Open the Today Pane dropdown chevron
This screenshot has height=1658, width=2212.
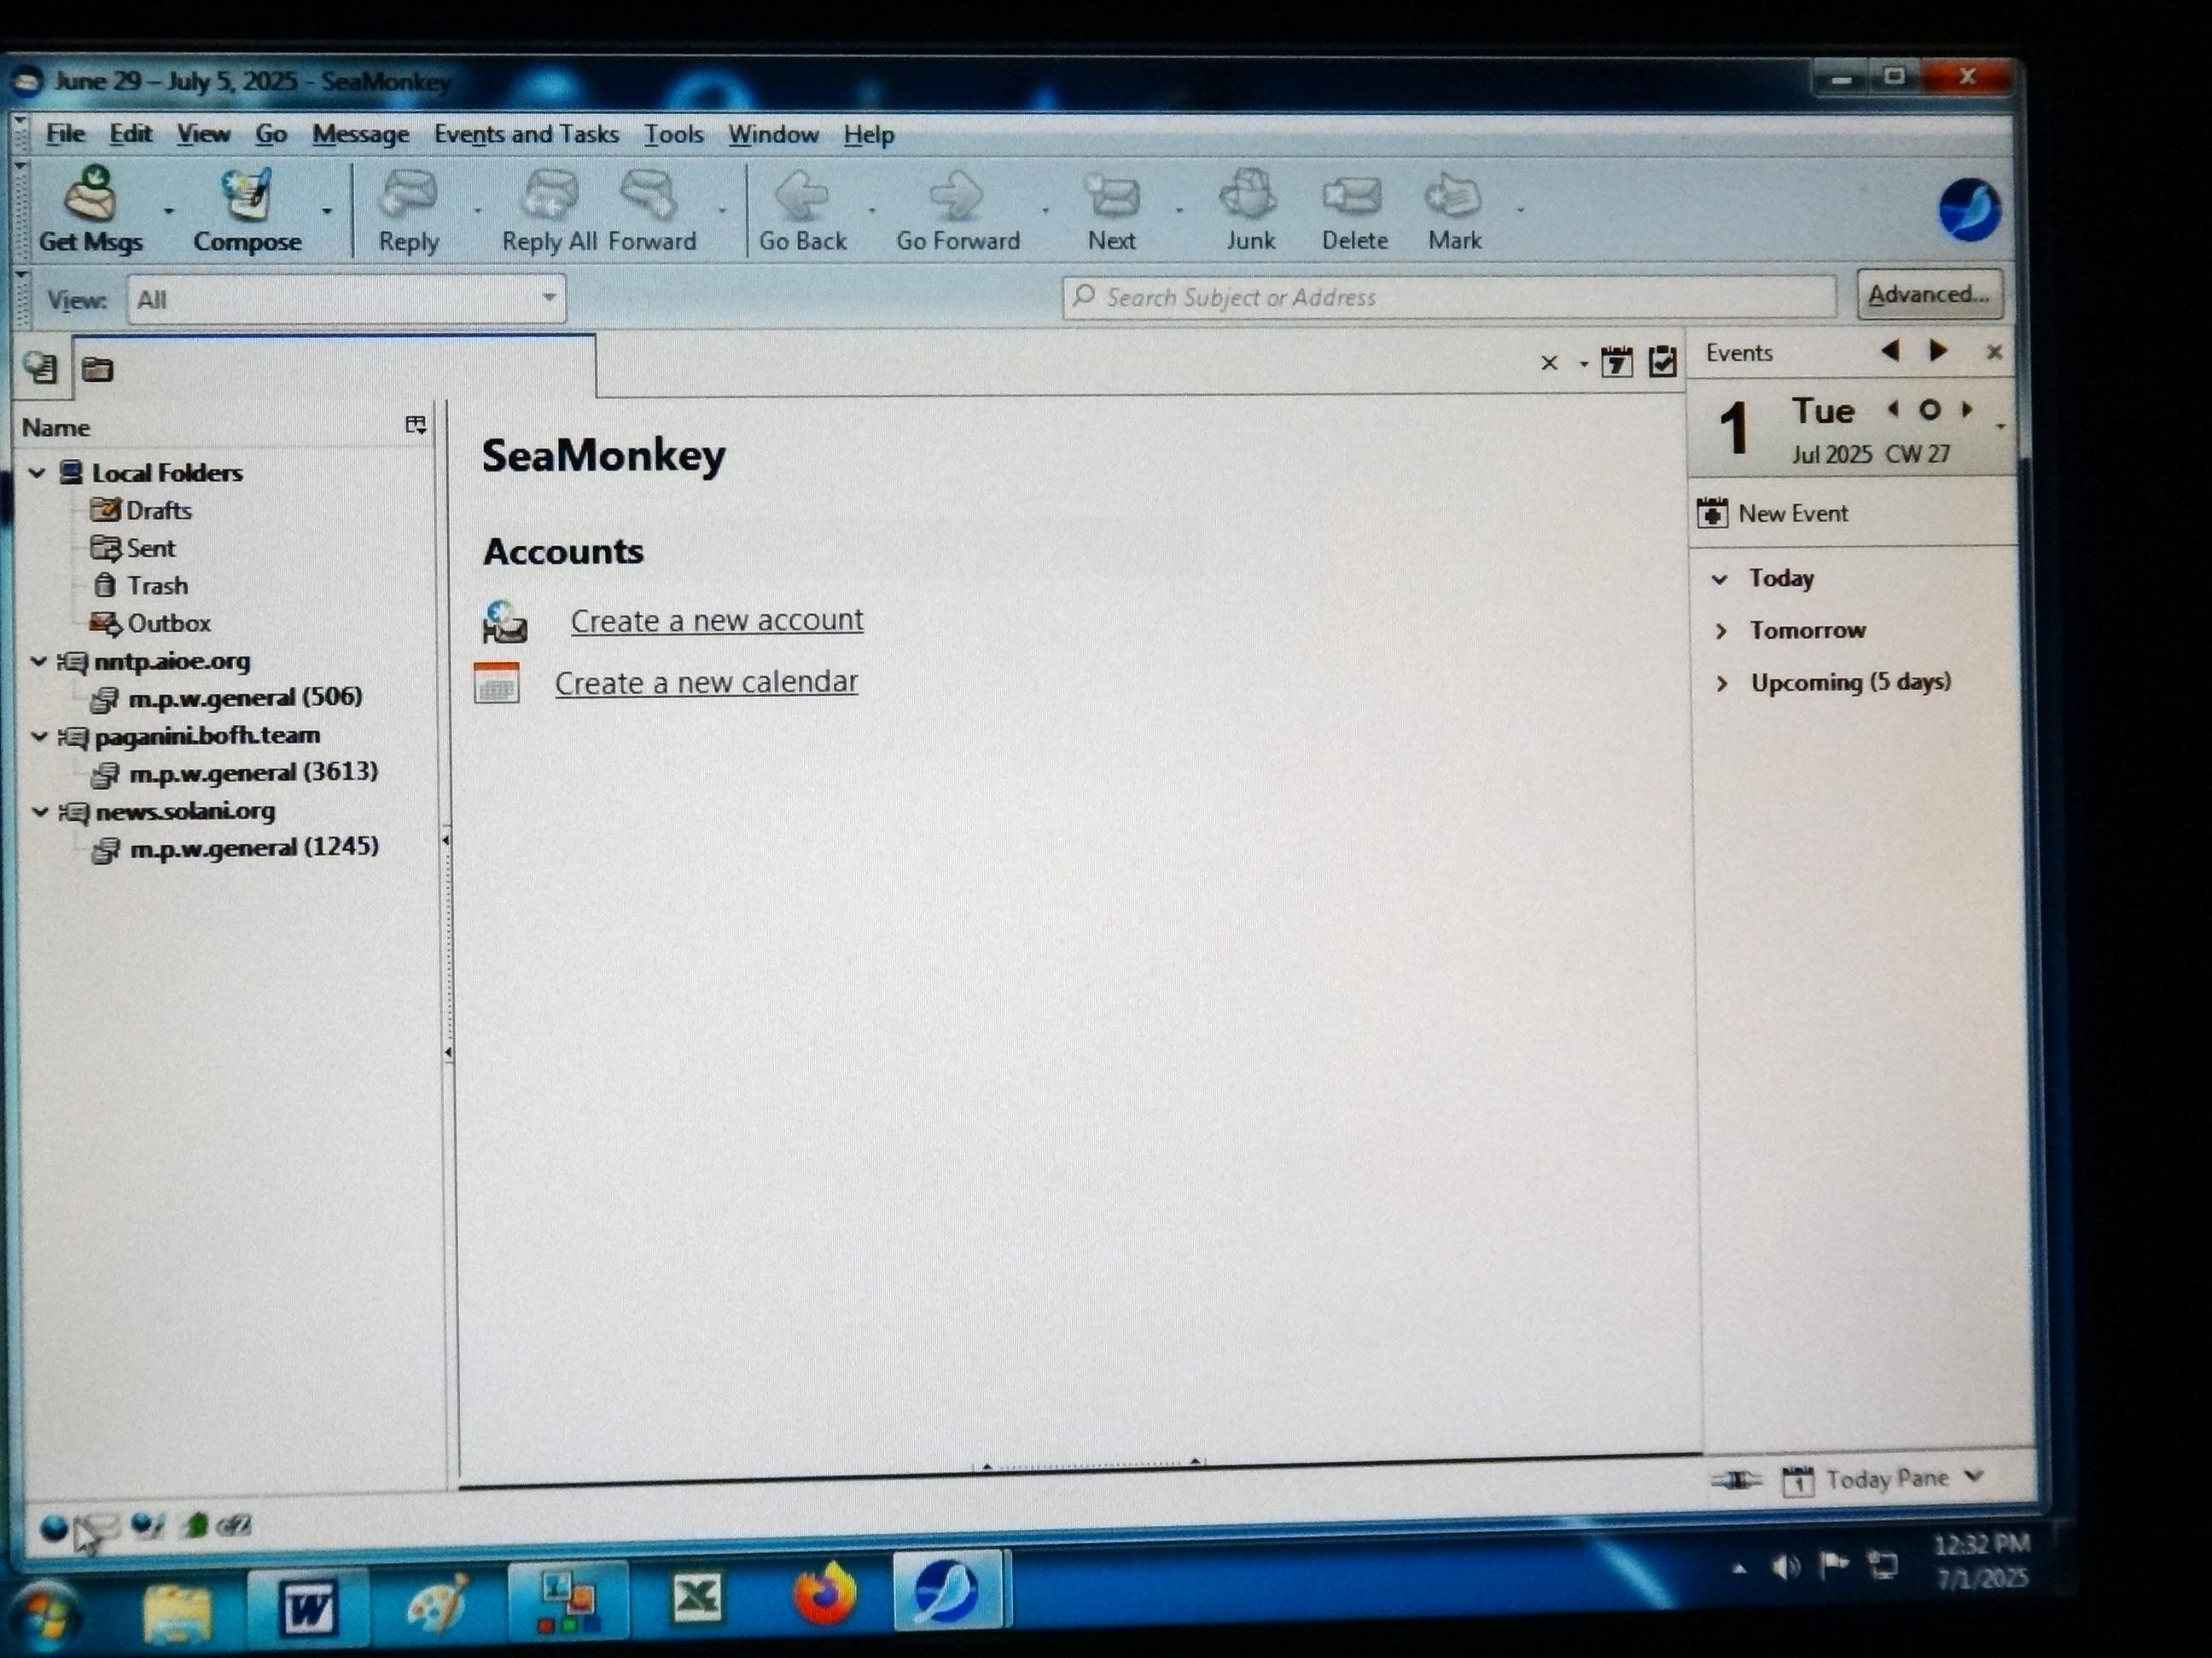click(1974, 1476)
